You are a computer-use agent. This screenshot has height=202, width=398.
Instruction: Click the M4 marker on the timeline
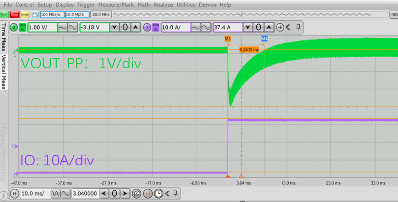click(x=264, y=38)
